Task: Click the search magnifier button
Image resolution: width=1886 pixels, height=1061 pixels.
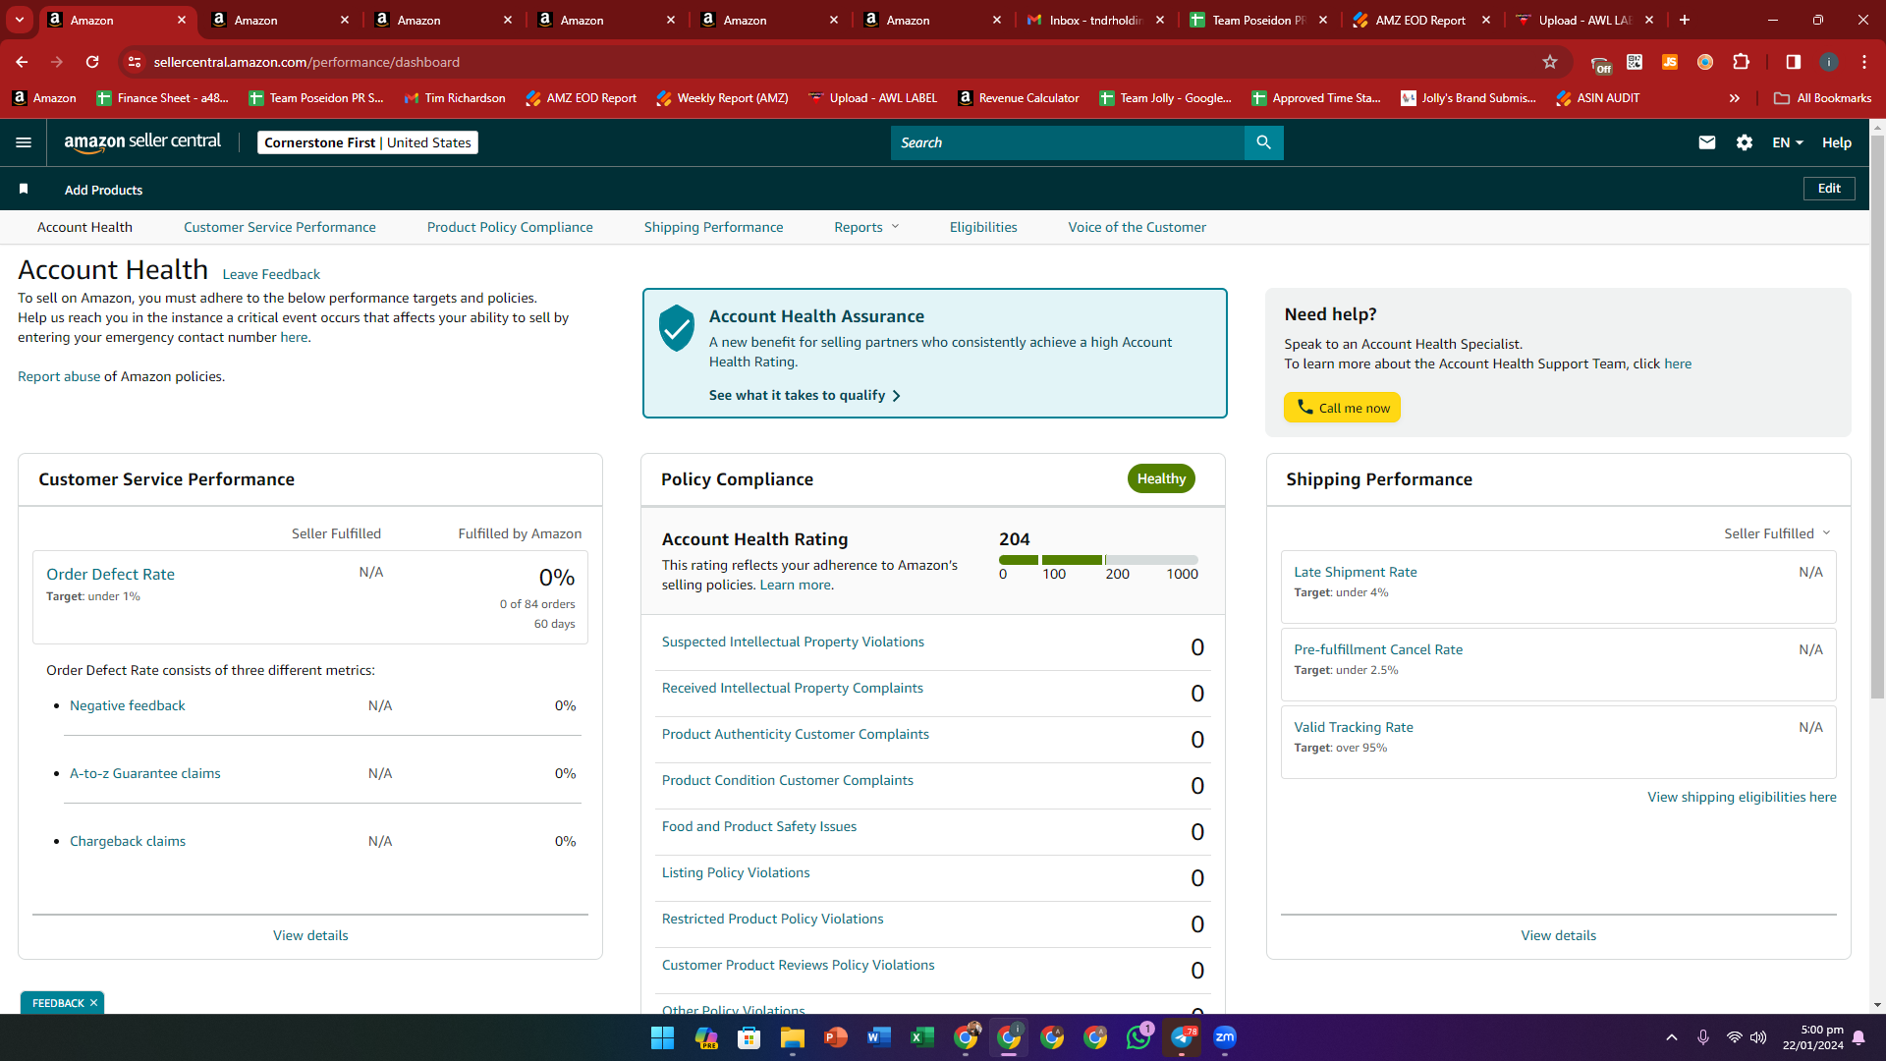Action: (1263, 142)
